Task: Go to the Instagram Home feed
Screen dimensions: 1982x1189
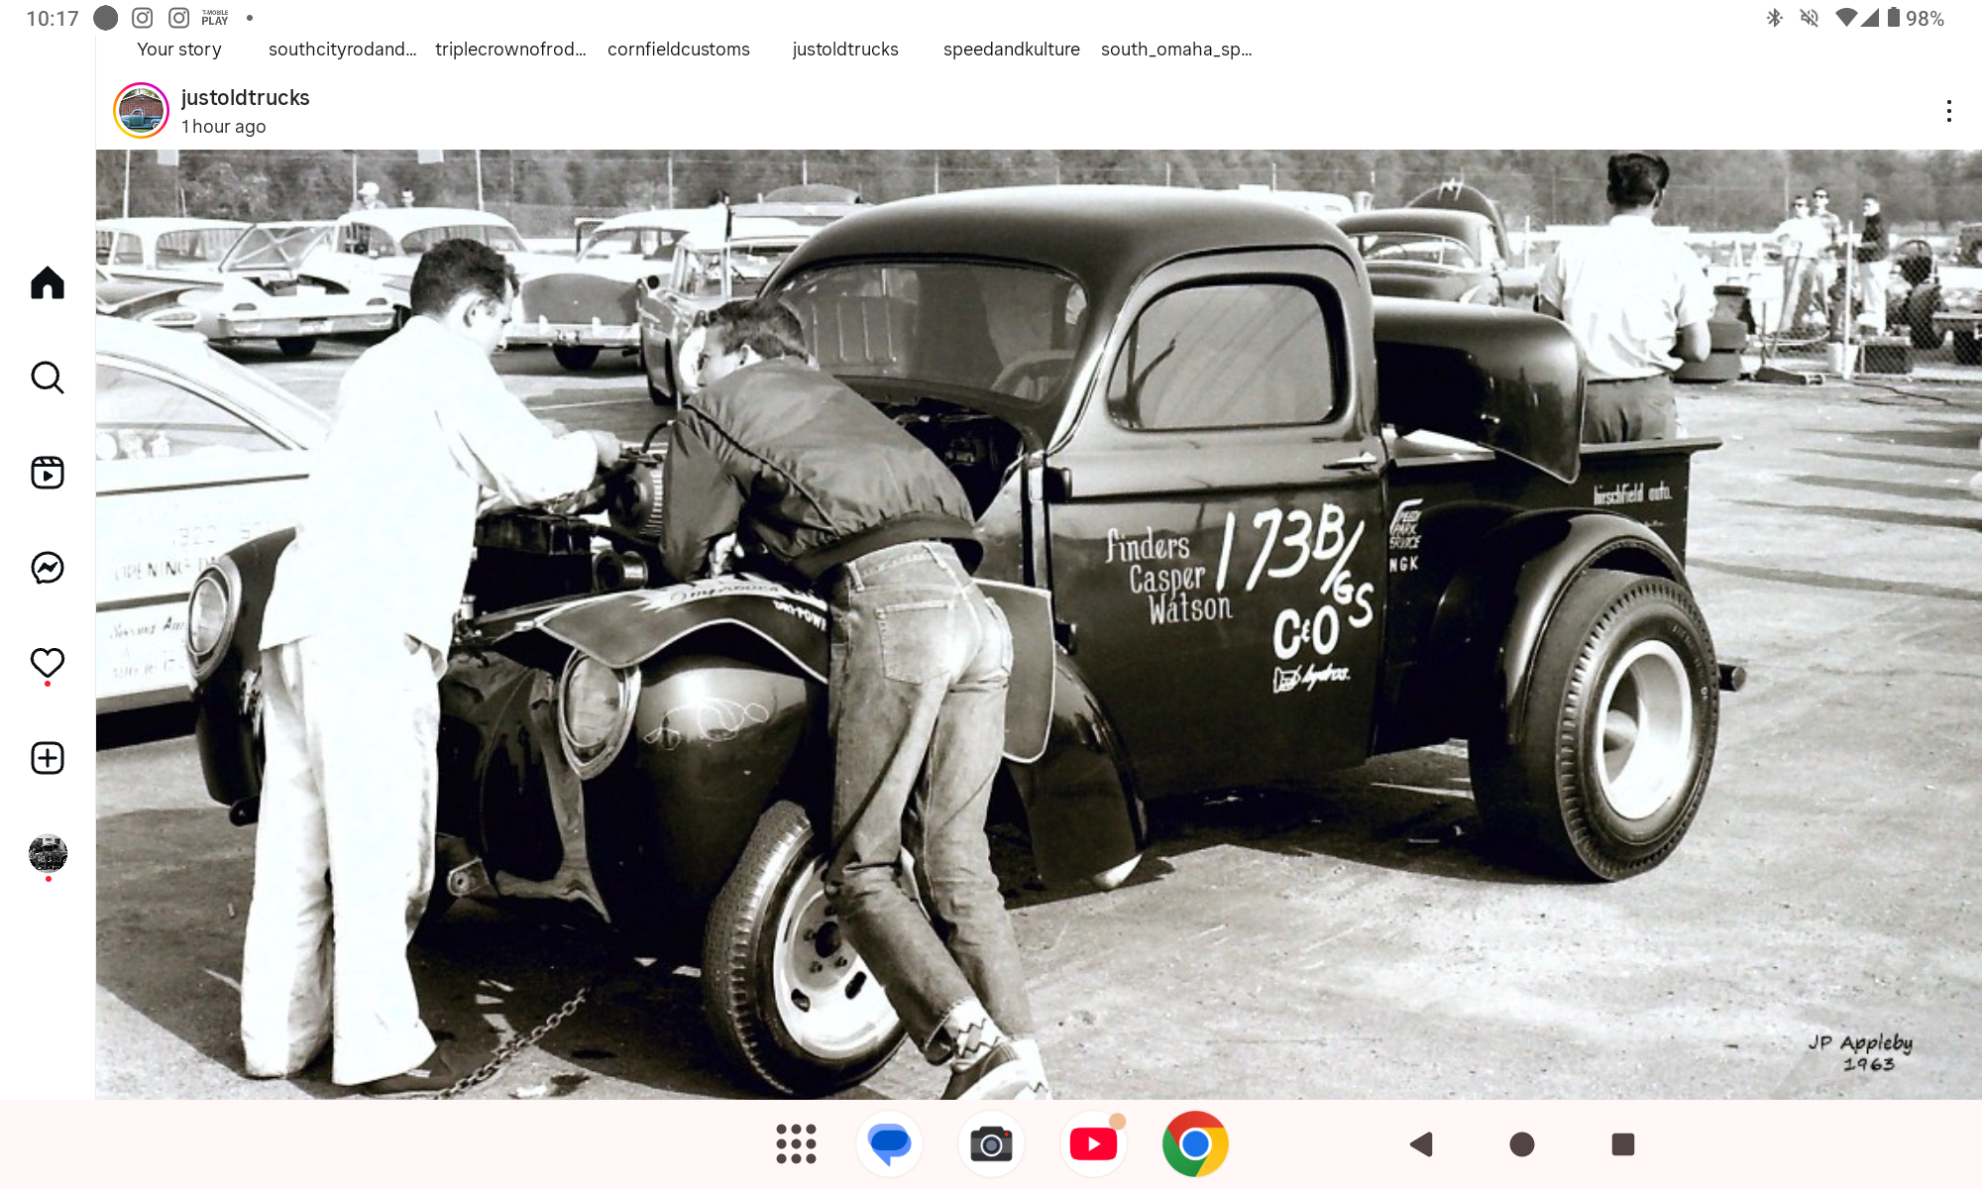Action: [x=48, y=283]
